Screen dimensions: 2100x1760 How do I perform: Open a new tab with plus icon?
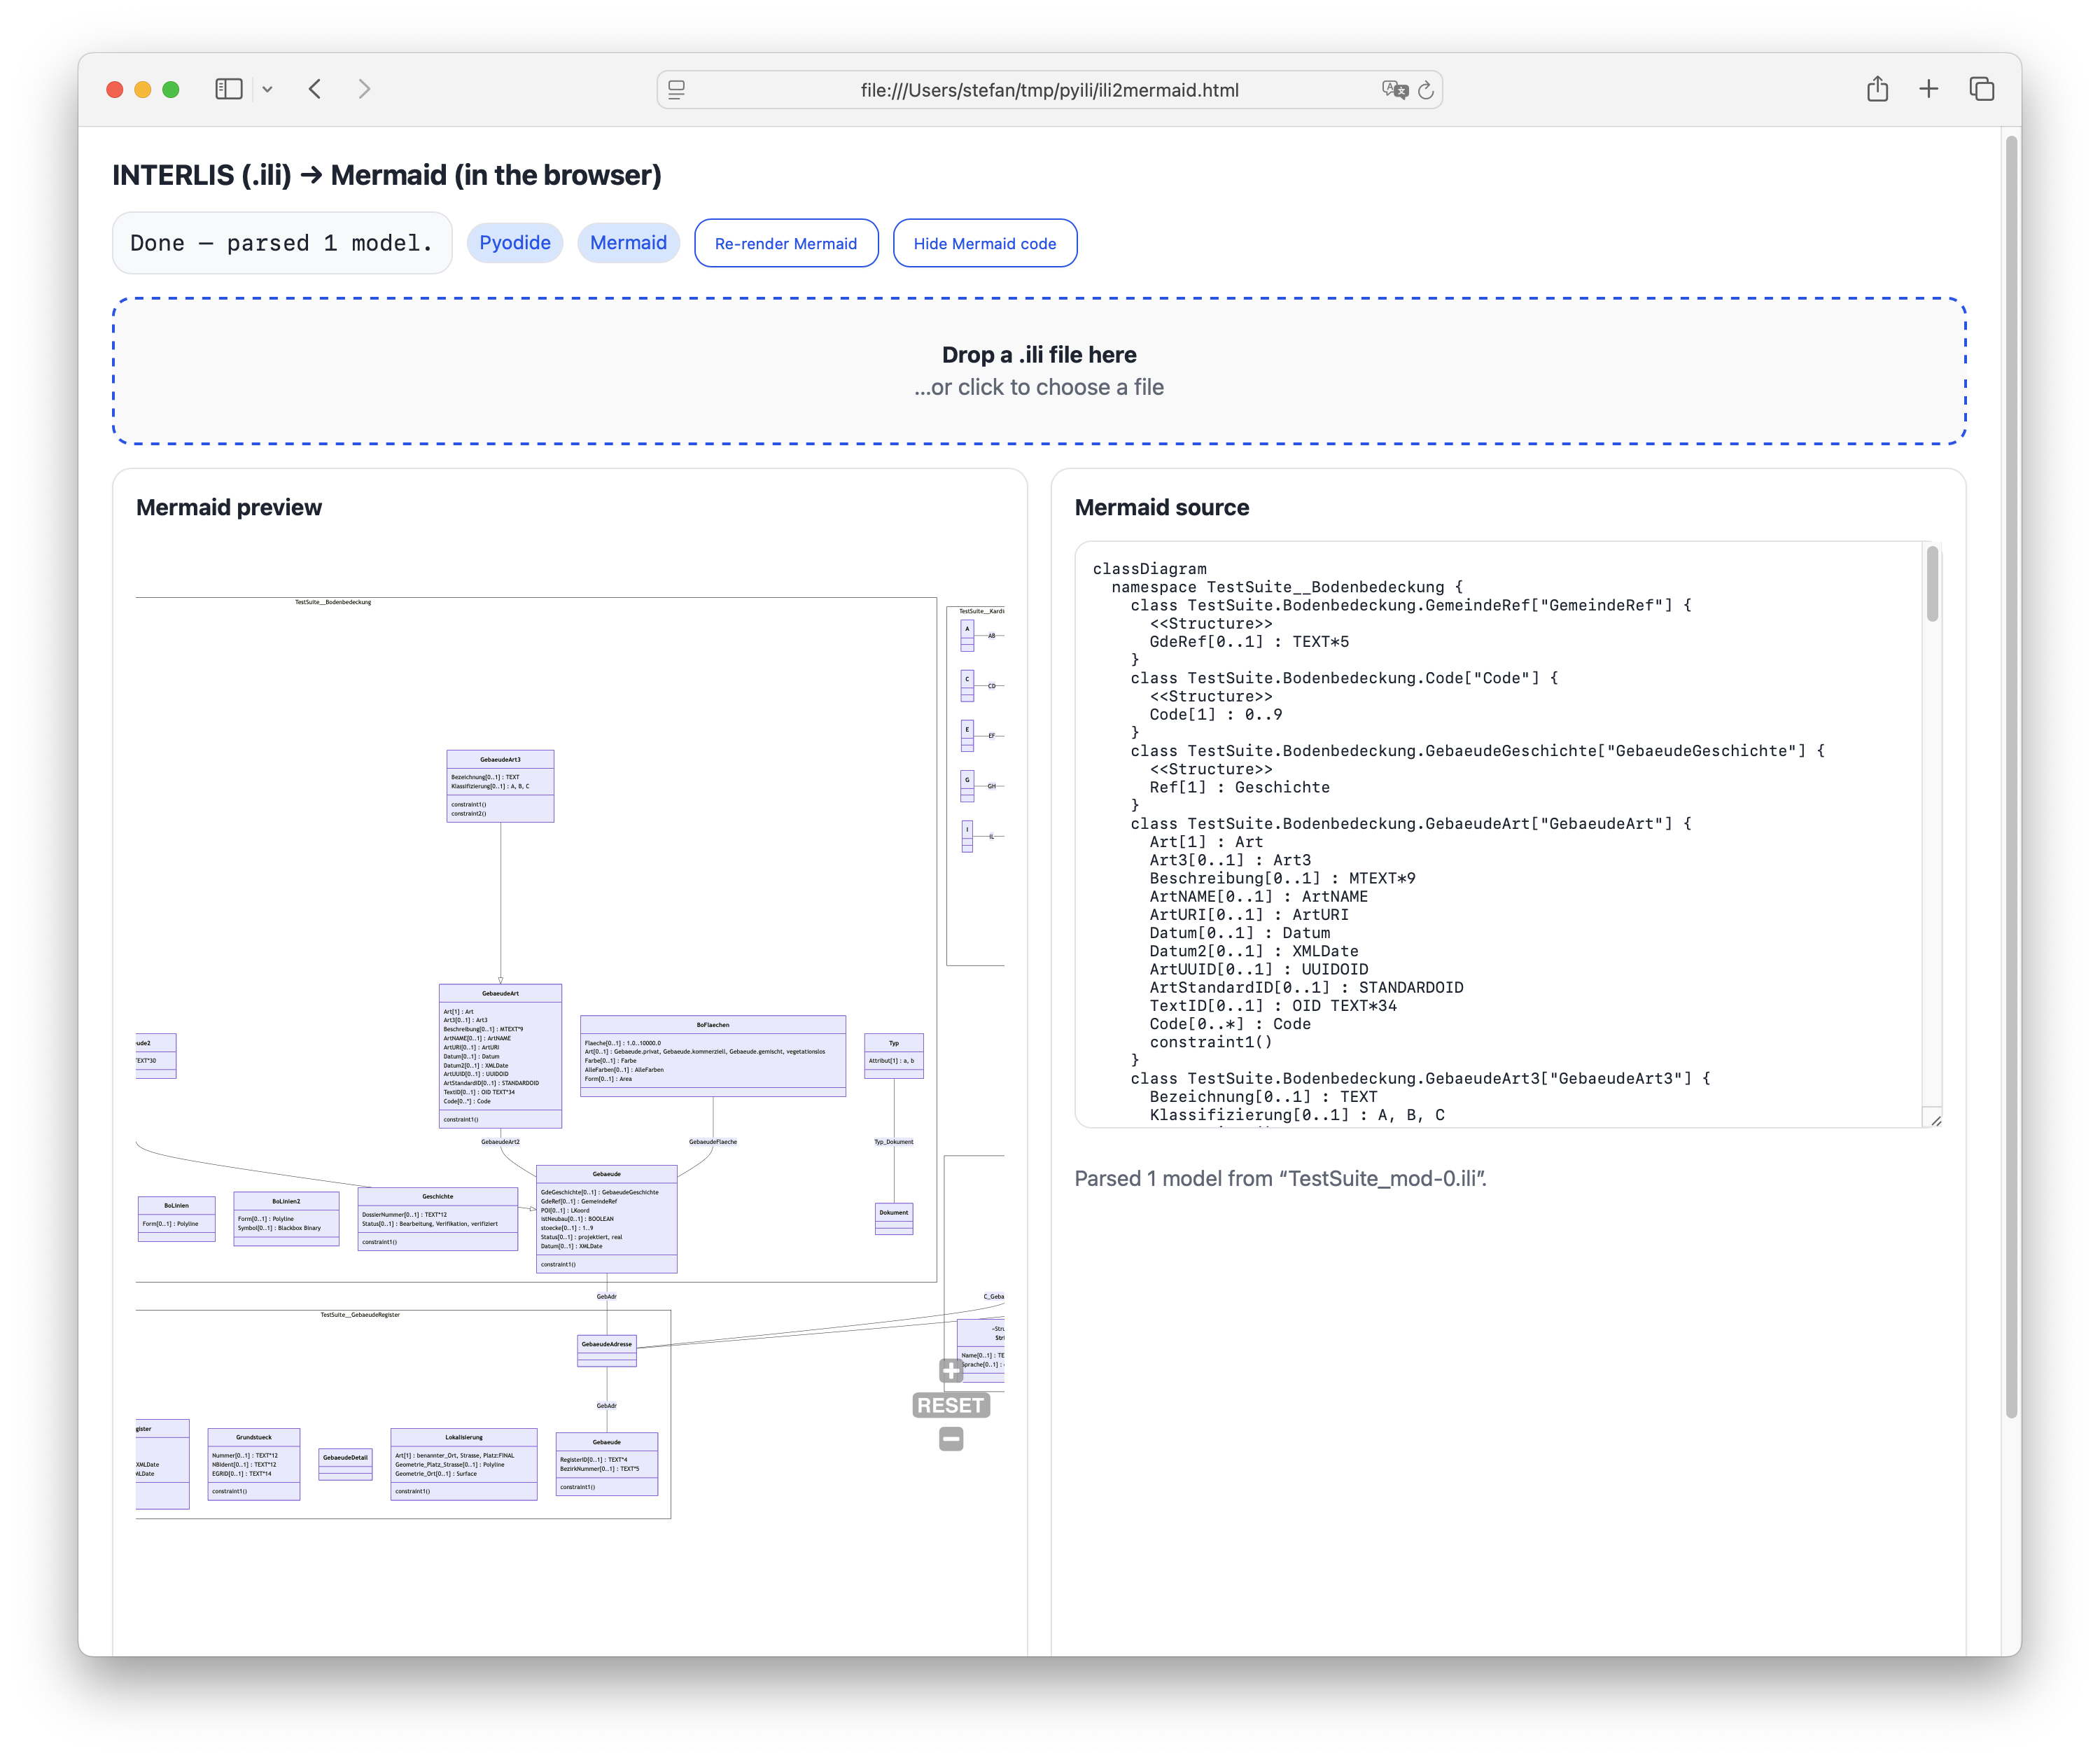tap(1929, 89)
